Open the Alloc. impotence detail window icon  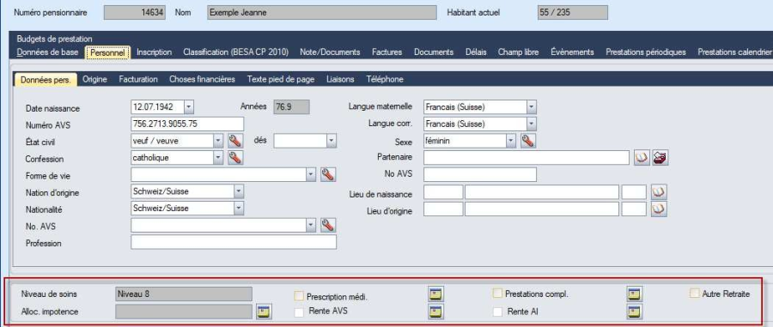pos(264,312)
